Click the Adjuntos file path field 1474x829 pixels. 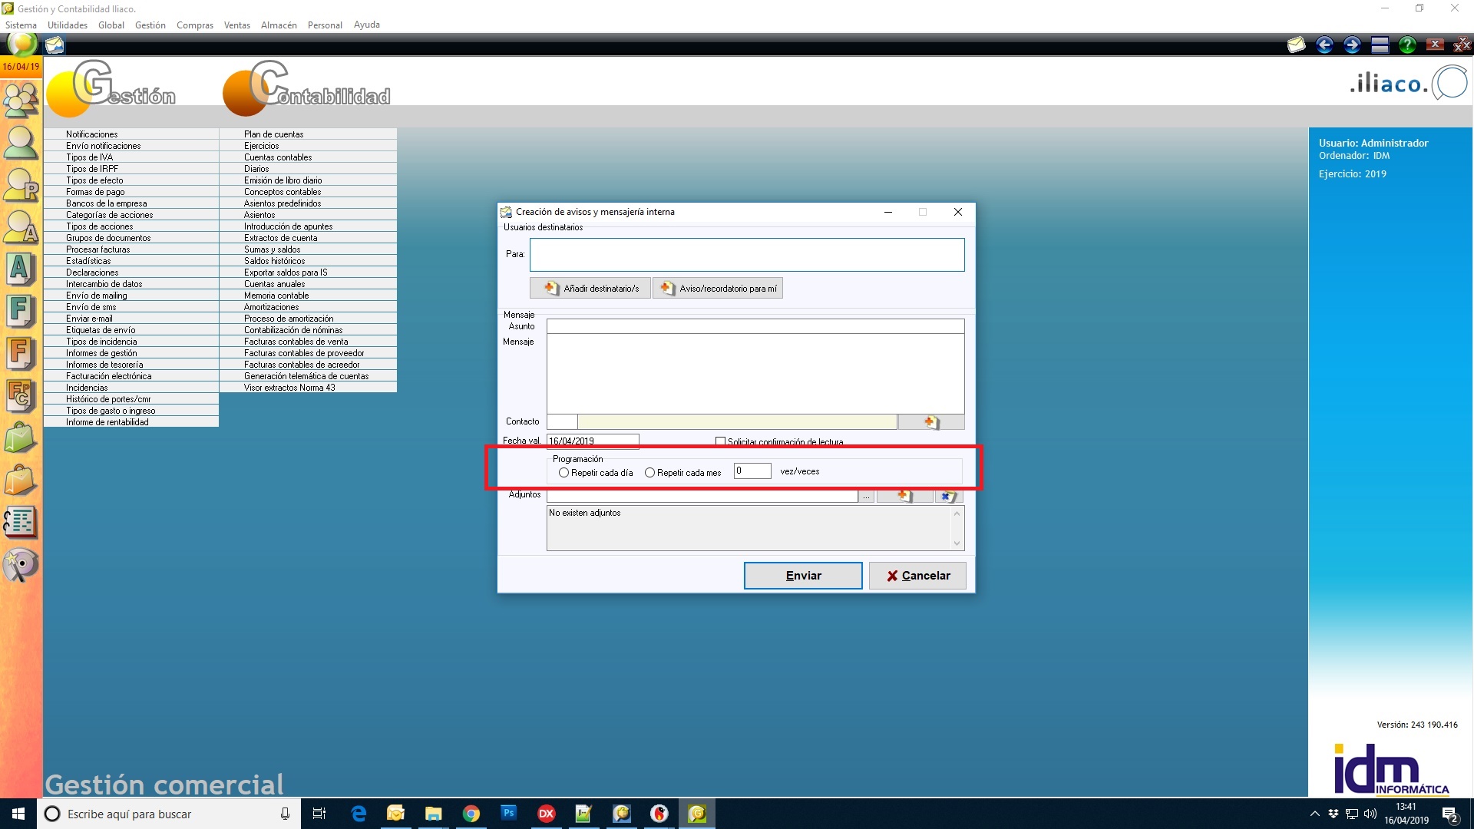tap(702, 497)
